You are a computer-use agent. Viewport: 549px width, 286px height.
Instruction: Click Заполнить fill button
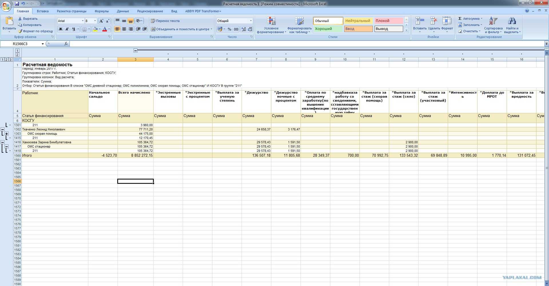470,25
